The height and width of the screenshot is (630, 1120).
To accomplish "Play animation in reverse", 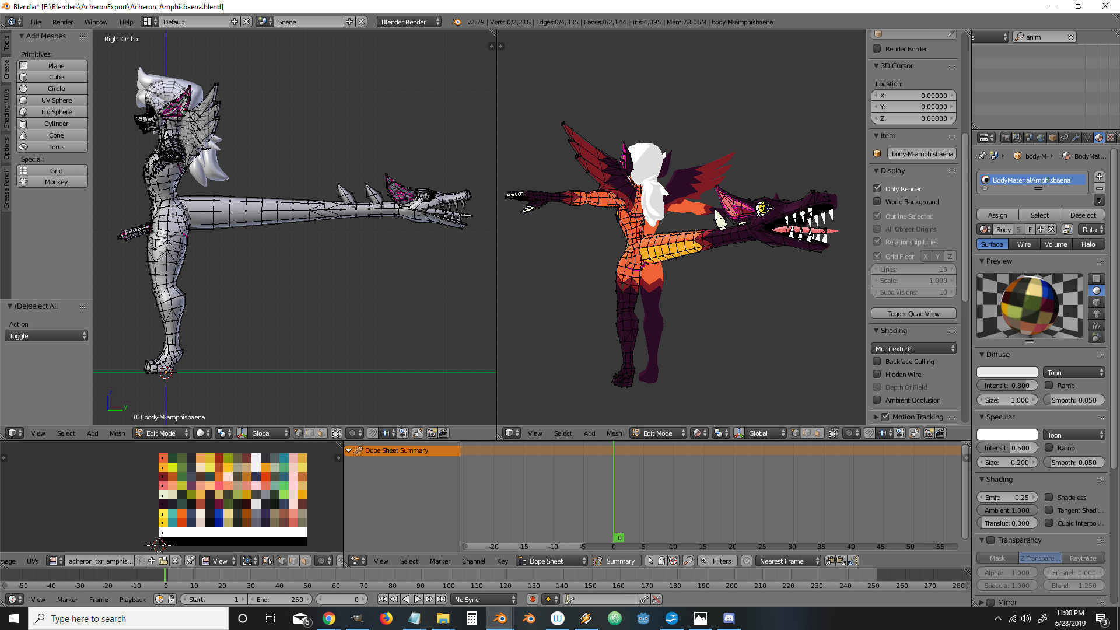I will tap(406, 599).
